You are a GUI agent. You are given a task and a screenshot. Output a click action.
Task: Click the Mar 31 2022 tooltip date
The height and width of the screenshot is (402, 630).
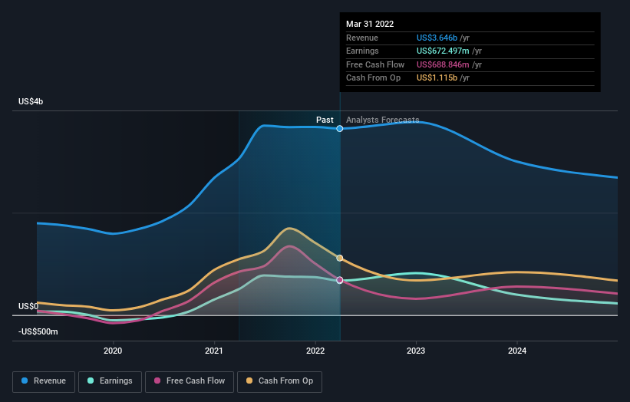pyautogui.click(x=370, y=24)
